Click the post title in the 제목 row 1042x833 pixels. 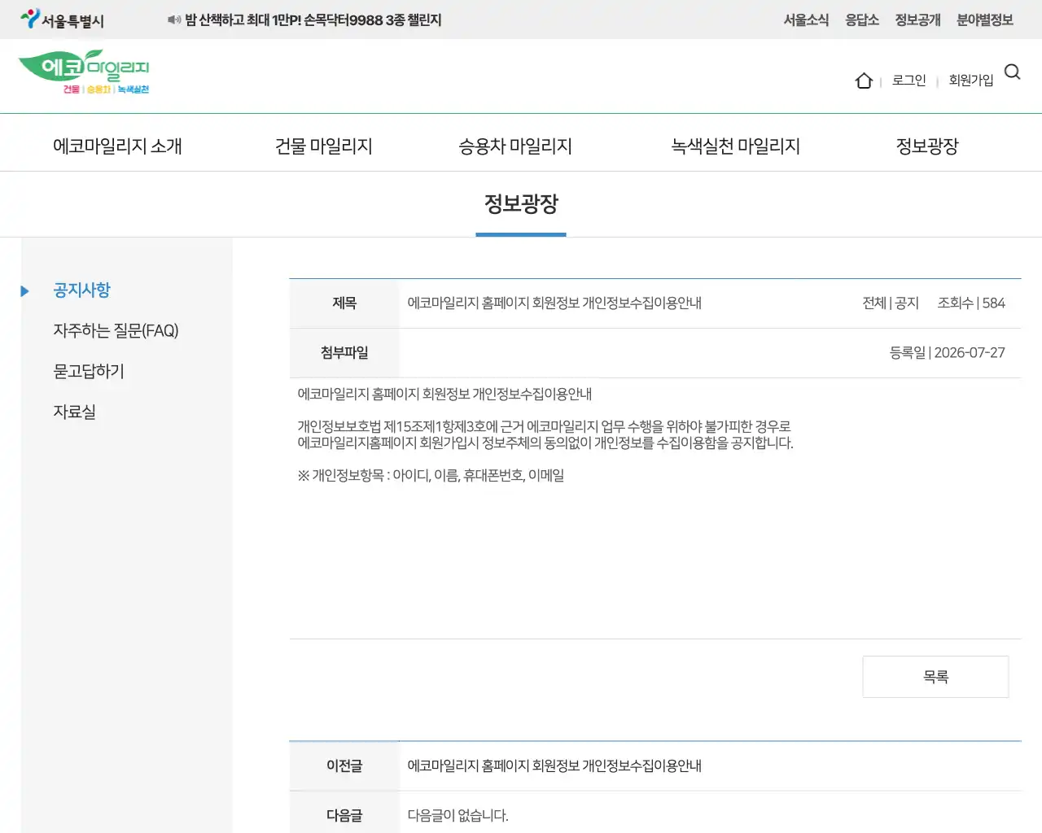tap(554, 303)
